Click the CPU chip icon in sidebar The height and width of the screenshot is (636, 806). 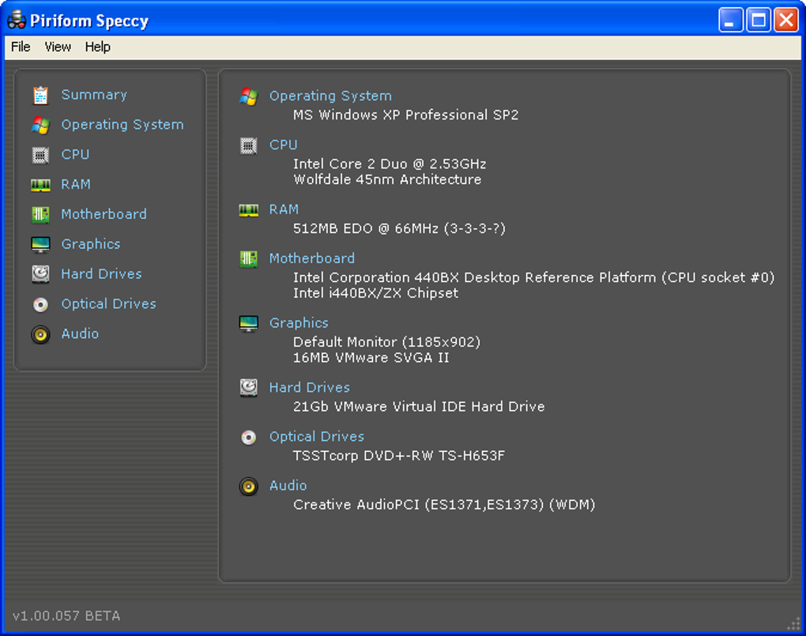pyautogui.click(x=40, y=155)
